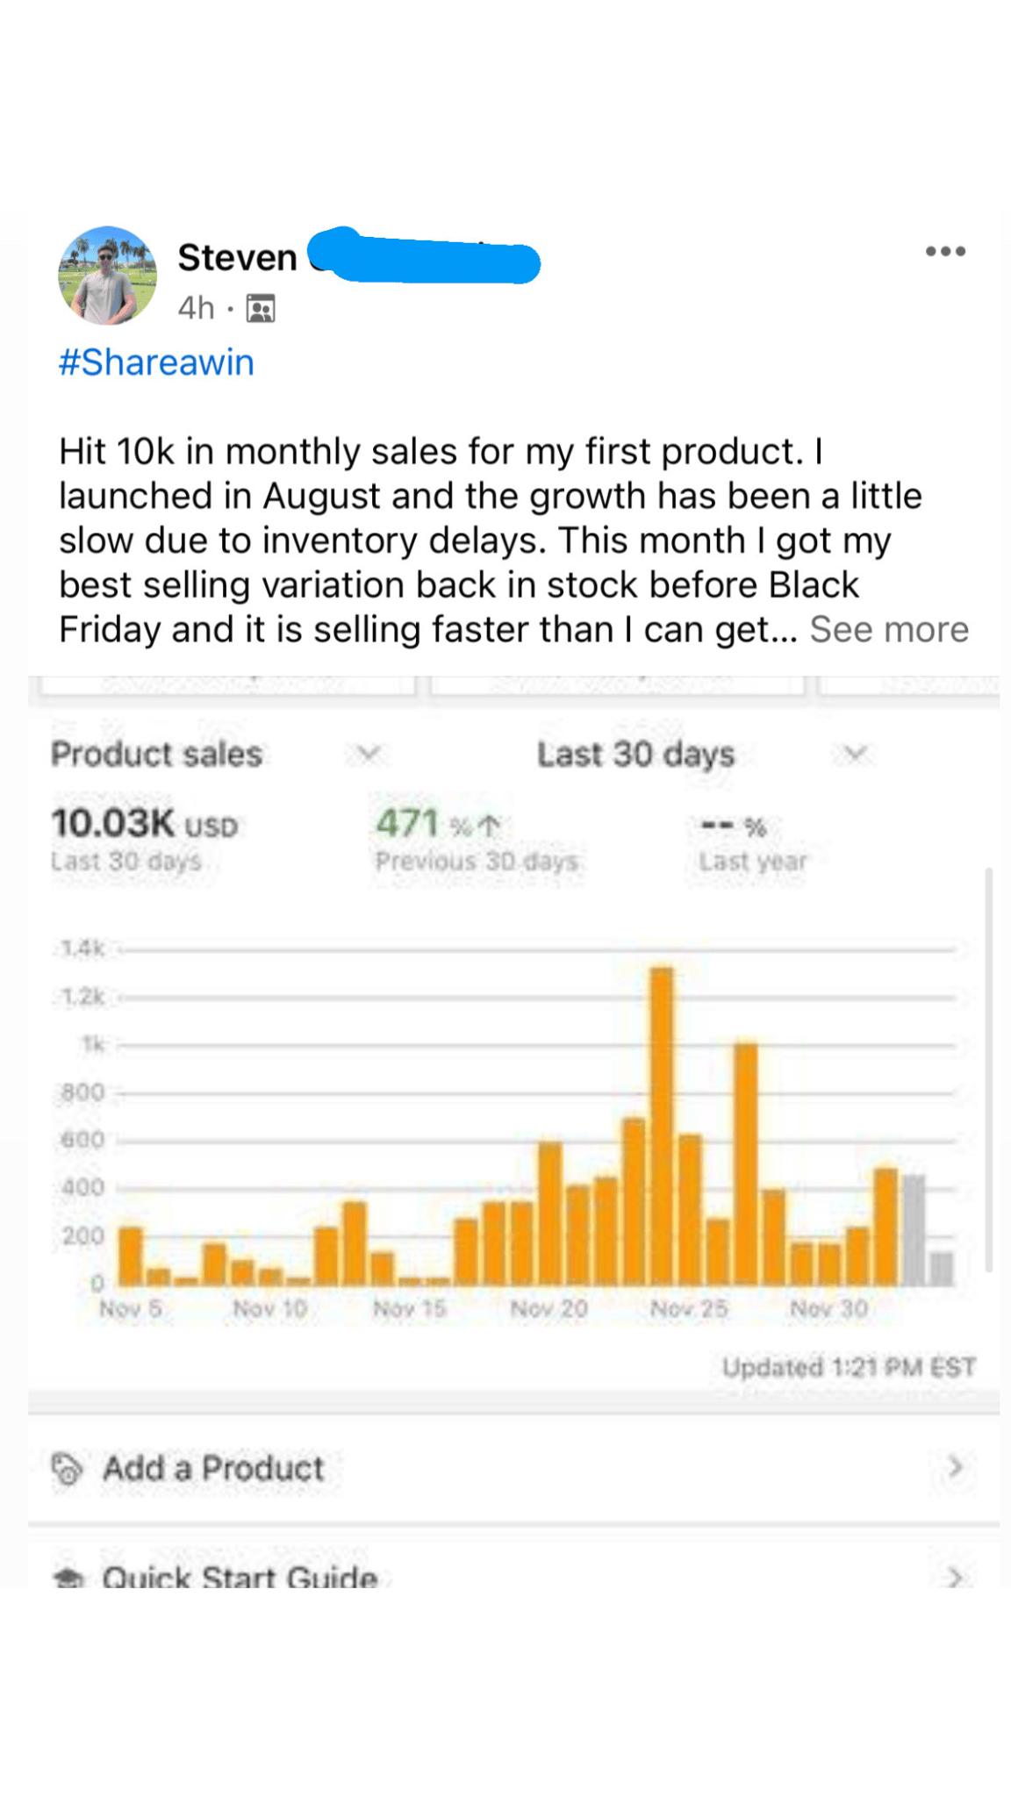1011x1797 pixels.
Task: Click the group audience icon beside 4h
Action: tap(261, 309)
